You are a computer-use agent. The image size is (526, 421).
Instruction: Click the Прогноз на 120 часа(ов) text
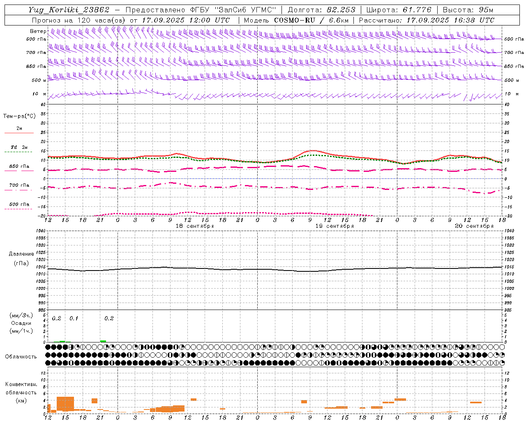[x=78, y=20]
